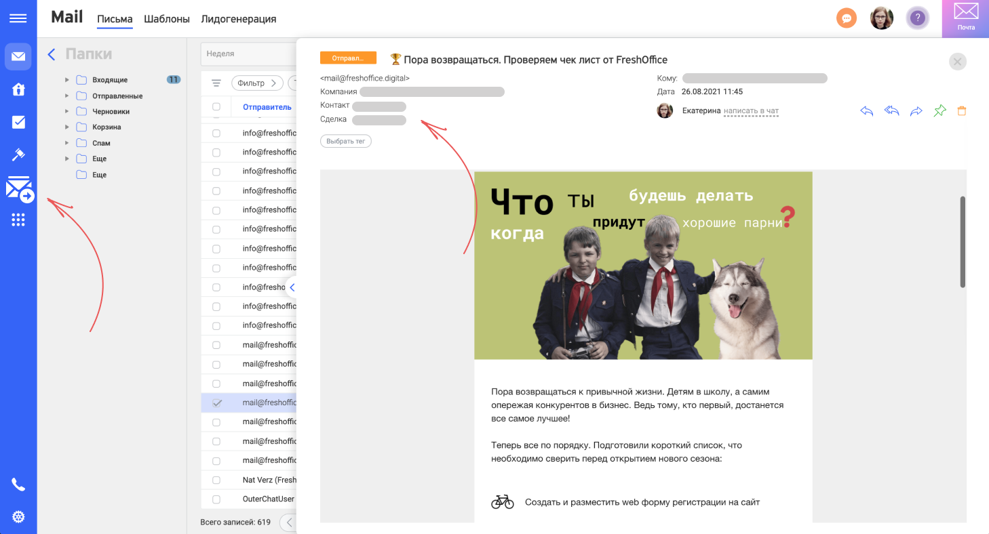The width and height of the screenshot is (989, 534).
Task: Switch to the Шаблоны tab
Action: coord(167,19)
